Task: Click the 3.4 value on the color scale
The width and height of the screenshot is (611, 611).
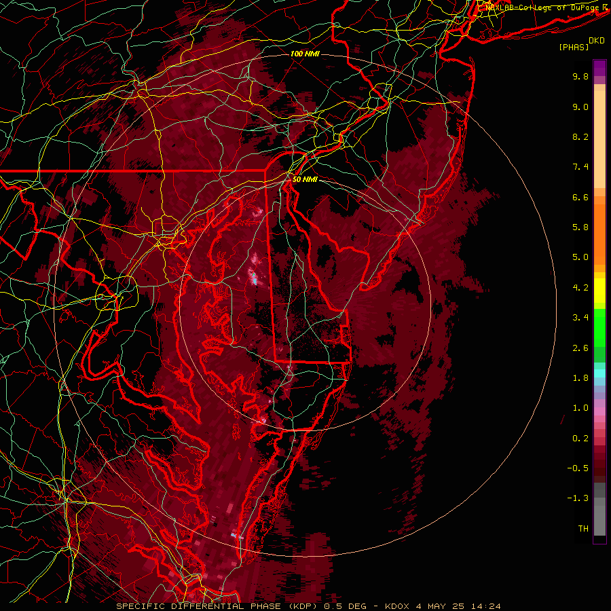Action: pyautogui.click(x=580, y=318)
